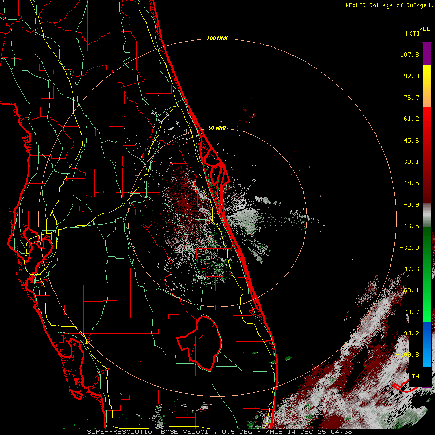Select the -32.0 scale value
This screenshot has height=435, width=435.
(x=409, y=248)
